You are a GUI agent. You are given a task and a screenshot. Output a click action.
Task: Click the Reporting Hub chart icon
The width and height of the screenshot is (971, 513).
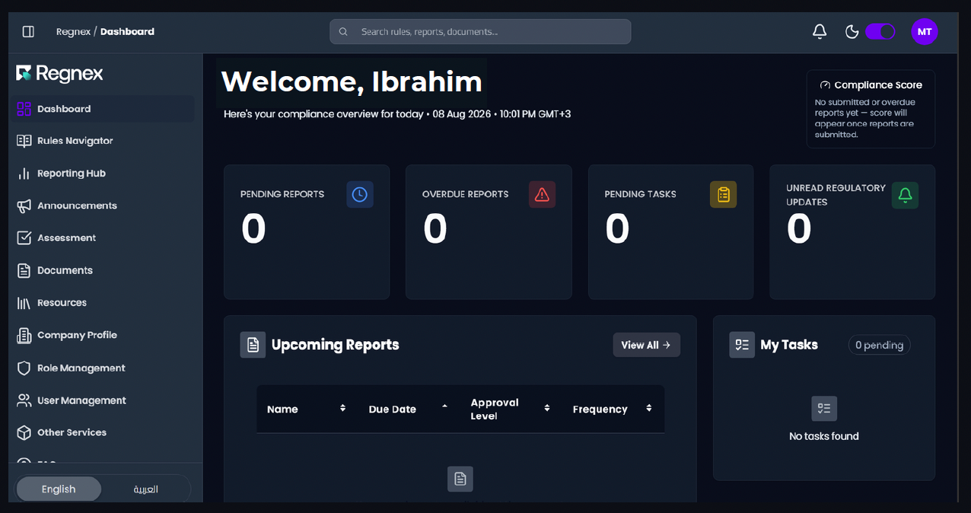(24, 174)
